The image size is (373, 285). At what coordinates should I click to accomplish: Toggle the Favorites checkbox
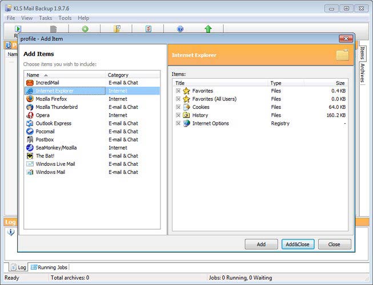click(x=178, y=91)
